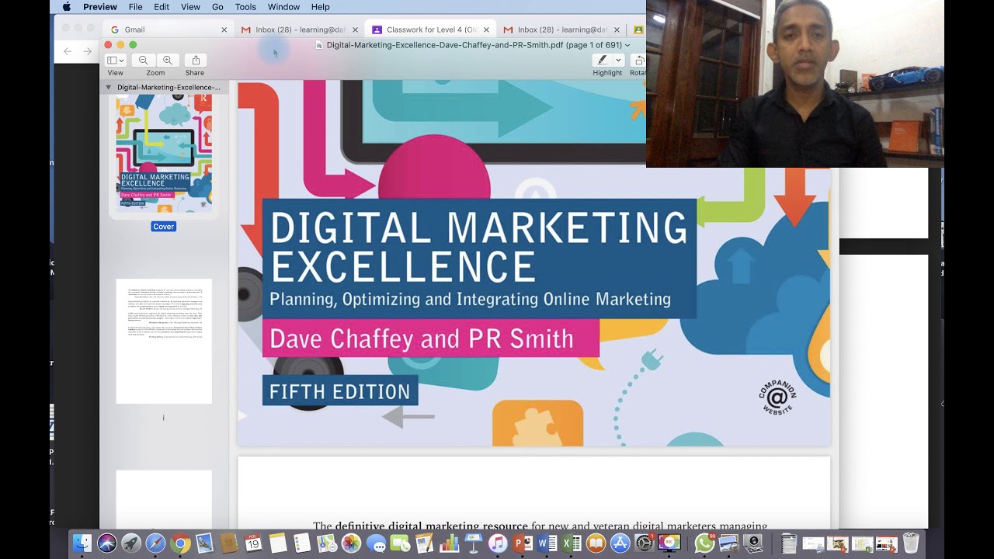Select the third page thumbnail in sidebar
The image size is (994, 559).
click(x=164, y=499)
